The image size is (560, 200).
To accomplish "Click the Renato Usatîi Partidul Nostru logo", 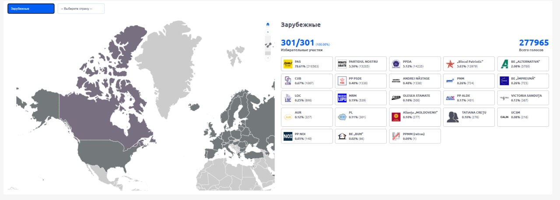I will click(342, 64).
